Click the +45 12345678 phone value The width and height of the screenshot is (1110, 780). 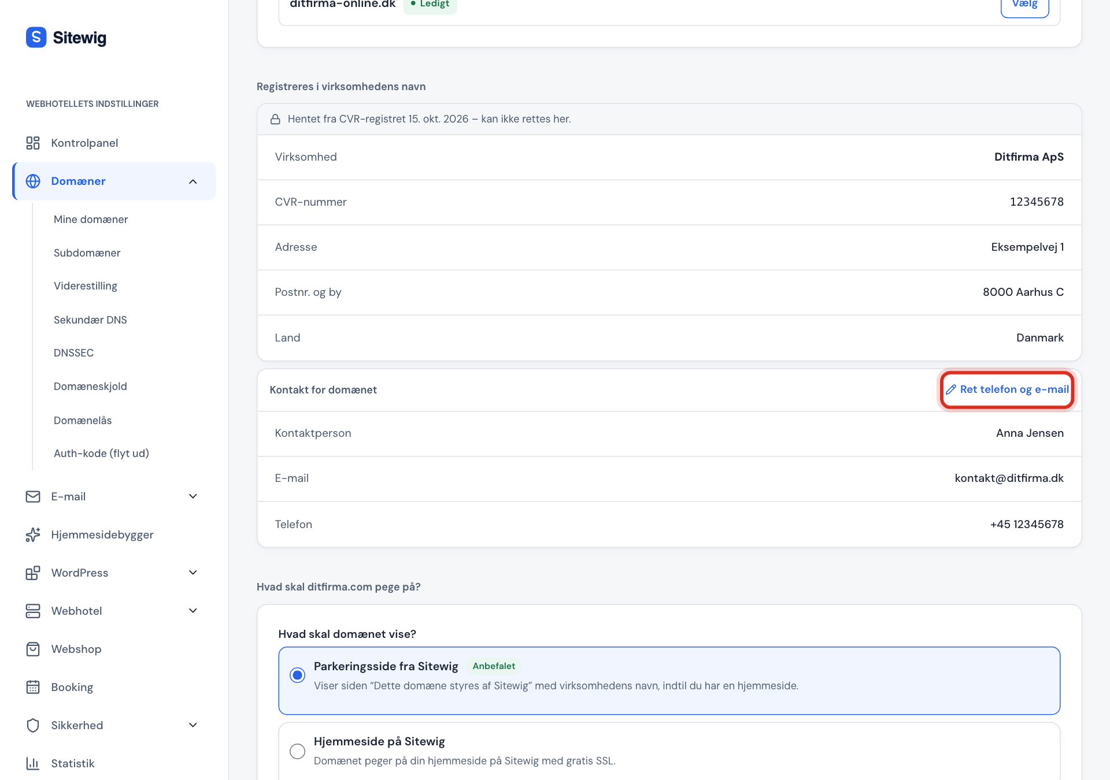pyautogui.click(x=1027, y=525)
